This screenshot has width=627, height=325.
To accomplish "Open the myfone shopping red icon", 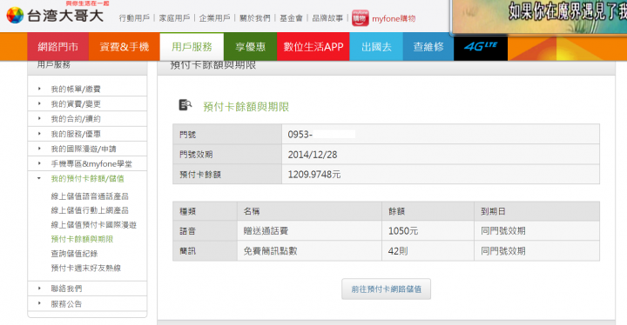I will pos(361,18).
